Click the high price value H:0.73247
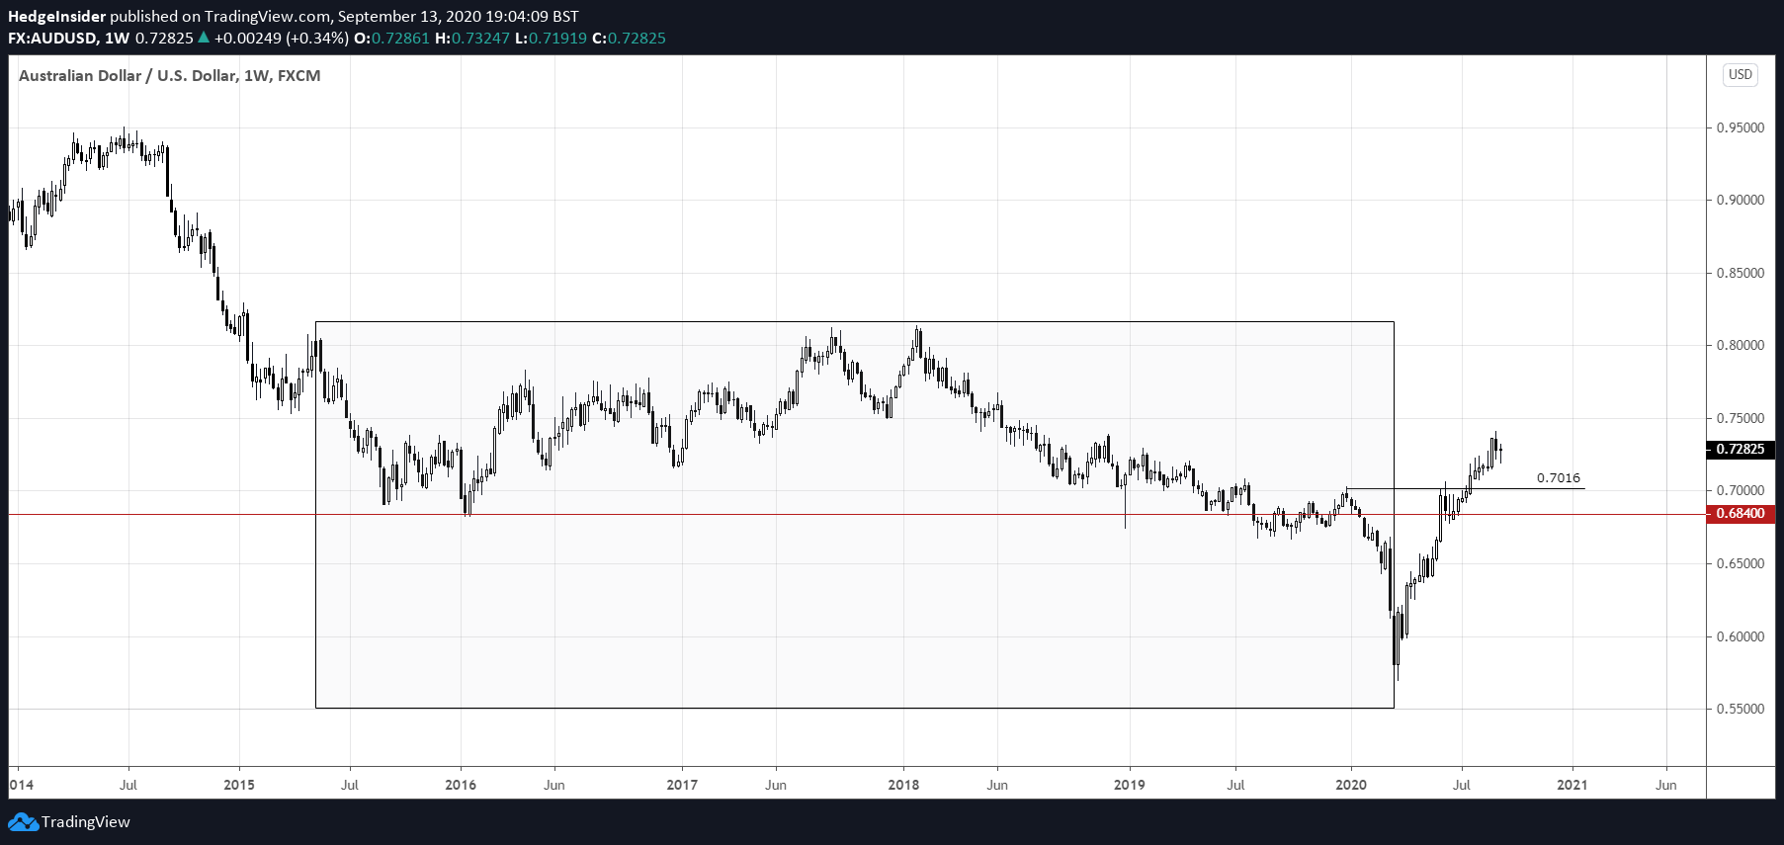 coord(472,39)
